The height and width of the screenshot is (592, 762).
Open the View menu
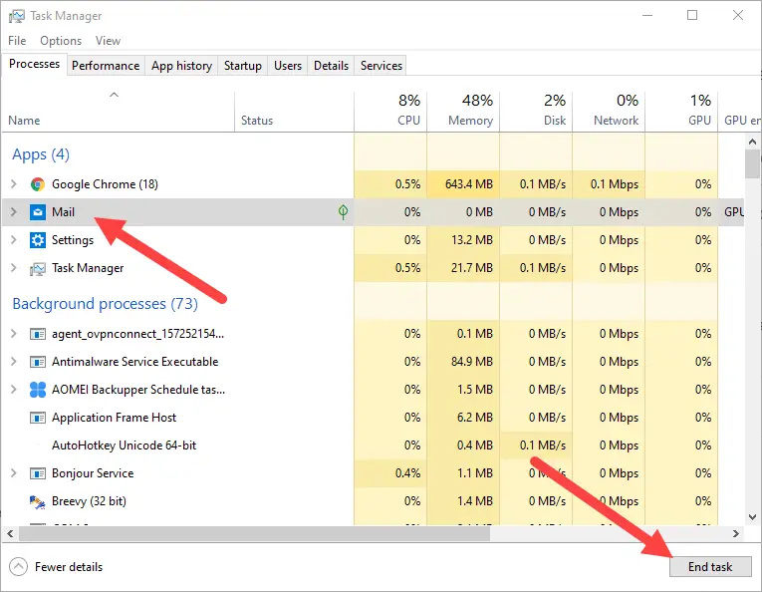(x=108, y=41)
